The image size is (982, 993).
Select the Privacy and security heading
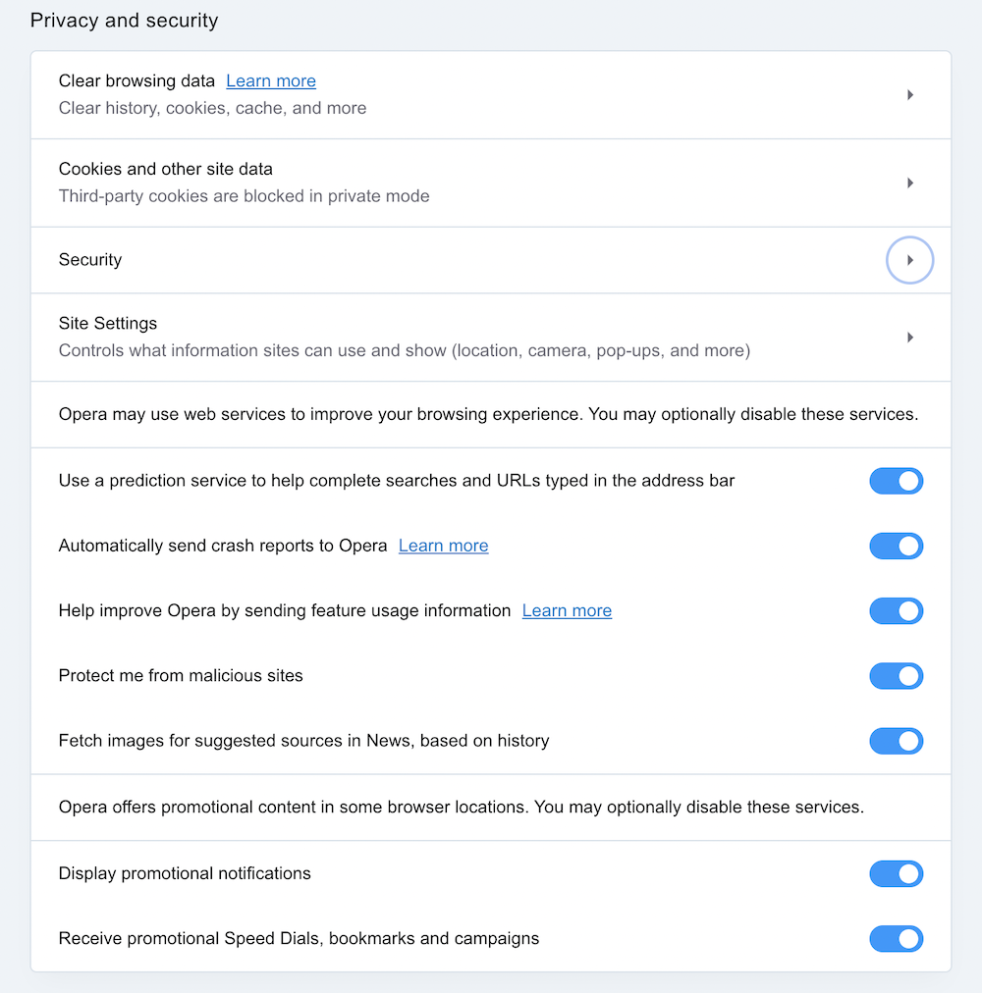(x=124, y=20)
